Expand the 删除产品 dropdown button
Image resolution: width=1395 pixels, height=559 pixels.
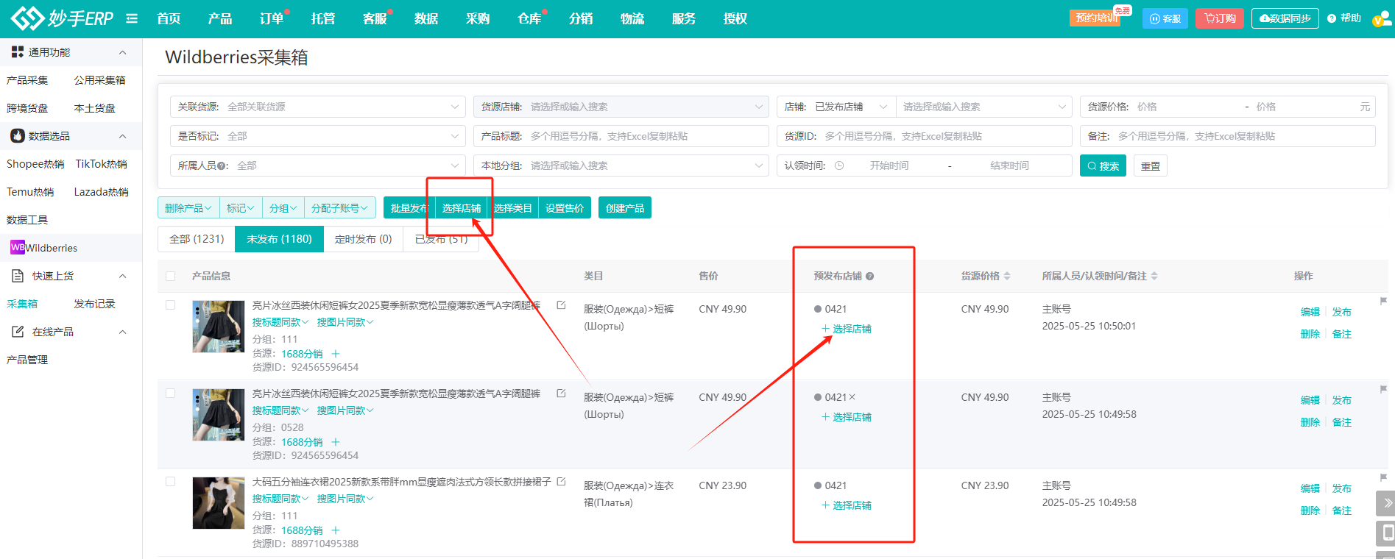pyautogui.click(x=188, y=208)
